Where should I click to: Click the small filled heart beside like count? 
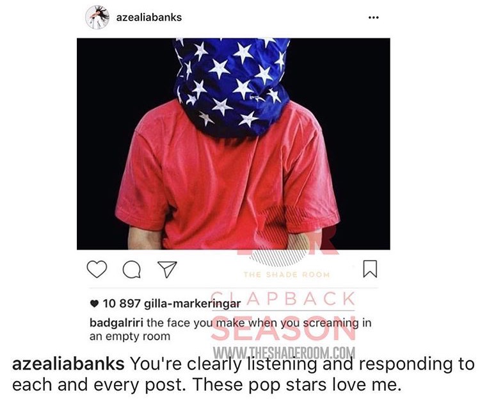tap(94, 304)
